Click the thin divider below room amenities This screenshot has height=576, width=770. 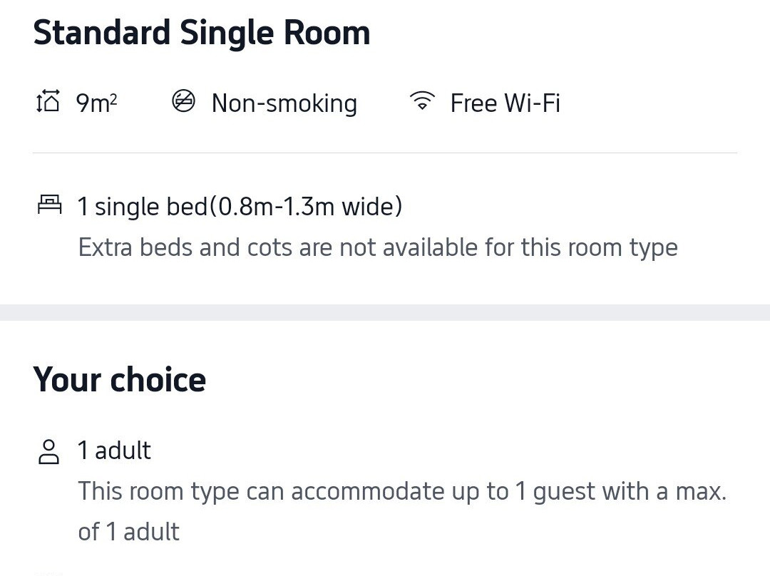tap(385, 153)
